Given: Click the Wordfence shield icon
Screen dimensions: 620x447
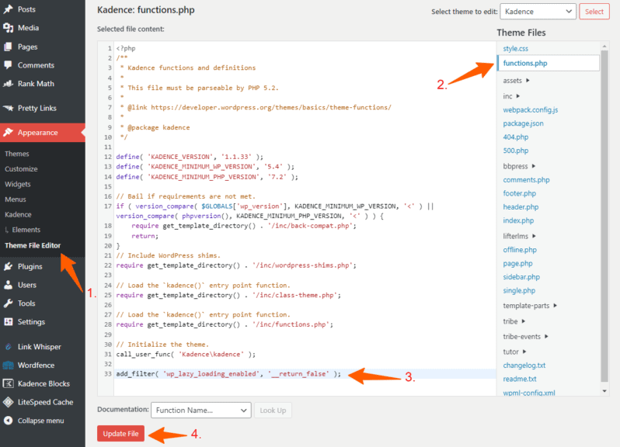Looking at the screenshot, I should pos(9,365).
